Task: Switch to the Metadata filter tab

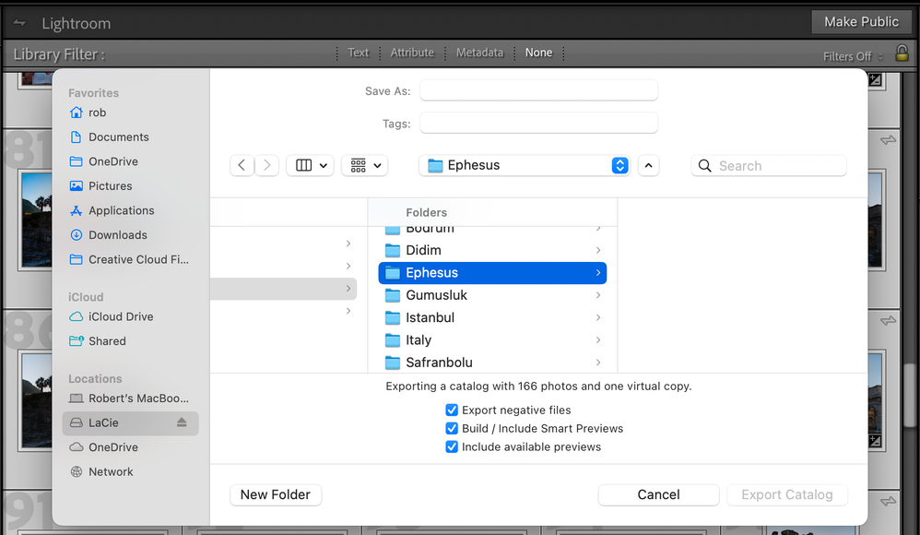Action: [479, 53]
